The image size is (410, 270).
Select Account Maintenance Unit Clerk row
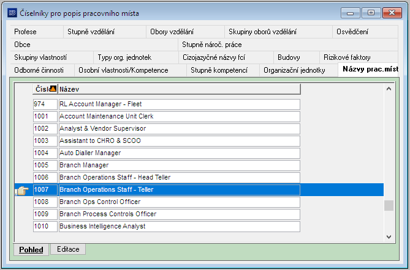pos(180,117)
